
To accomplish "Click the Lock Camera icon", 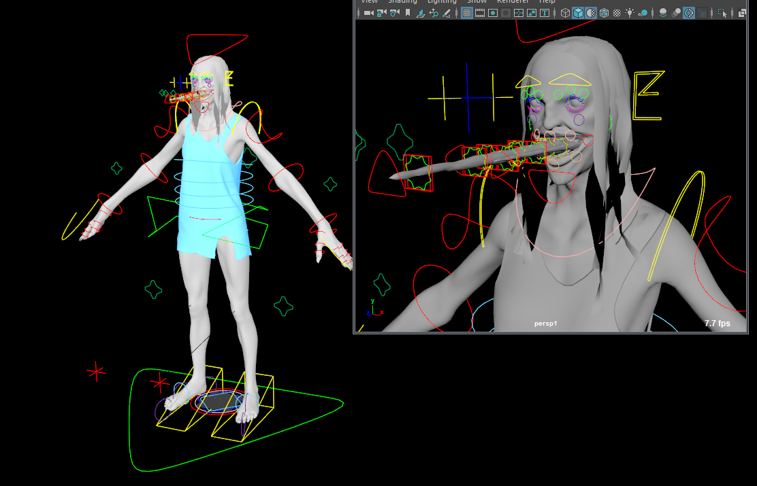I will (381, 13).
